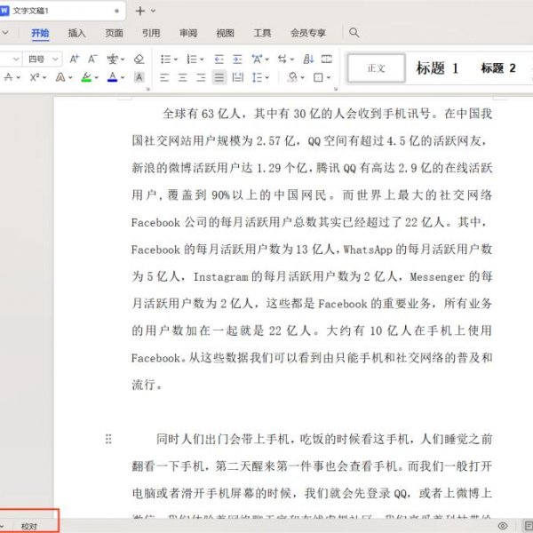The width and height of the screenshot is (533, 533).
Task: Open the 审阅 ribbon tab
Action: coord(187,33)
